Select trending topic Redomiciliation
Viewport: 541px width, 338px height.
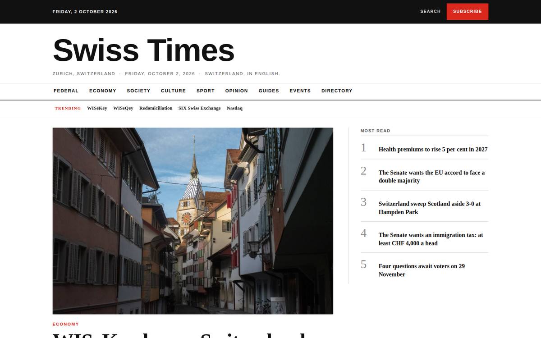[x=156, y=108]
